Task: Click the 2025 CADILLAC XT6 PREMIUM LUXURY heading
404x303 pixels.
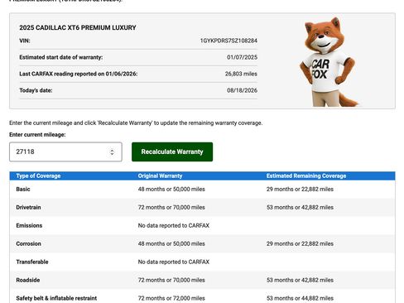Action: tap(78, 27)
